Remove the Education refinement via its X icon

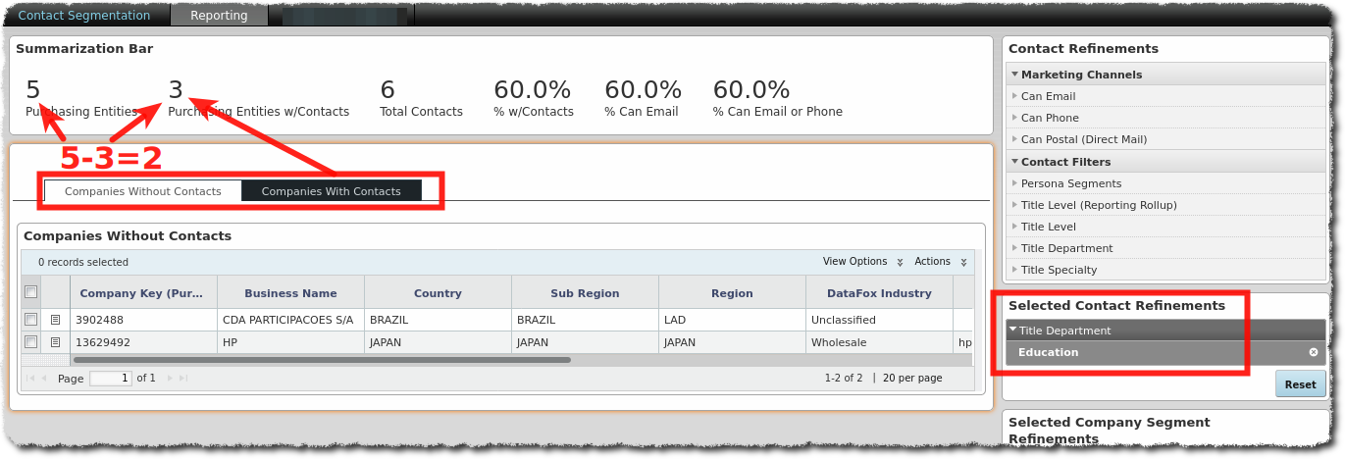pos(1313,352)
